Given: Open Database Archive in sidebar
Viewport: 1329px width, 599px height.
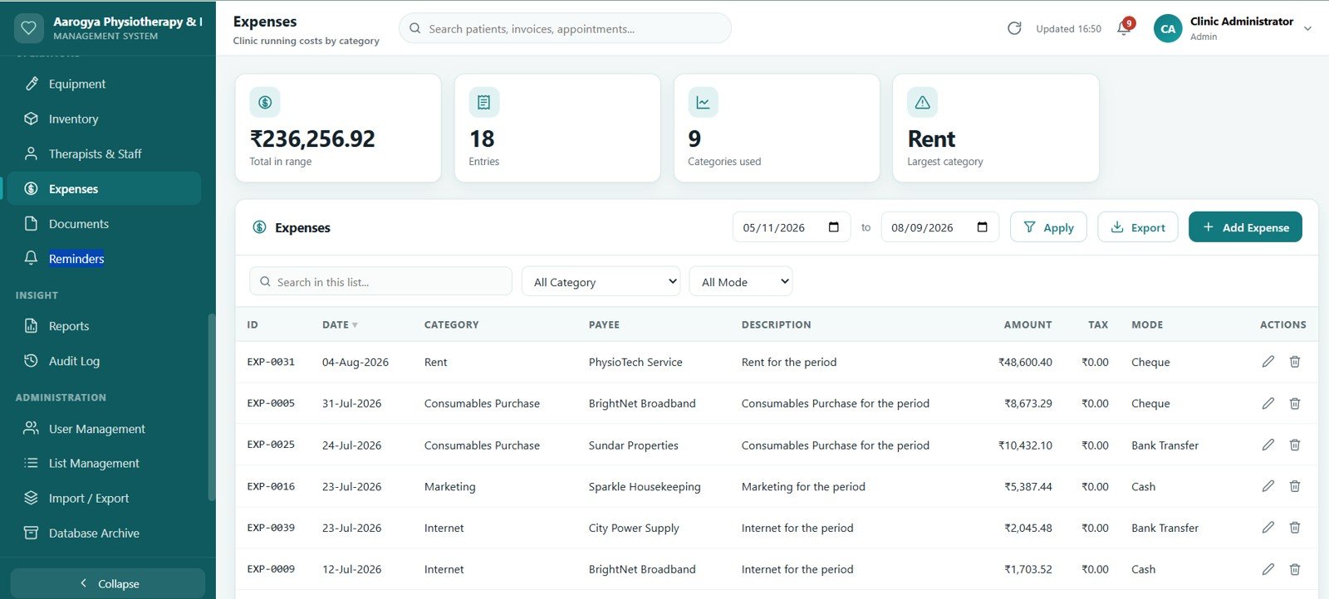Looking at the screenshot, I should click(x=105, y=533).
